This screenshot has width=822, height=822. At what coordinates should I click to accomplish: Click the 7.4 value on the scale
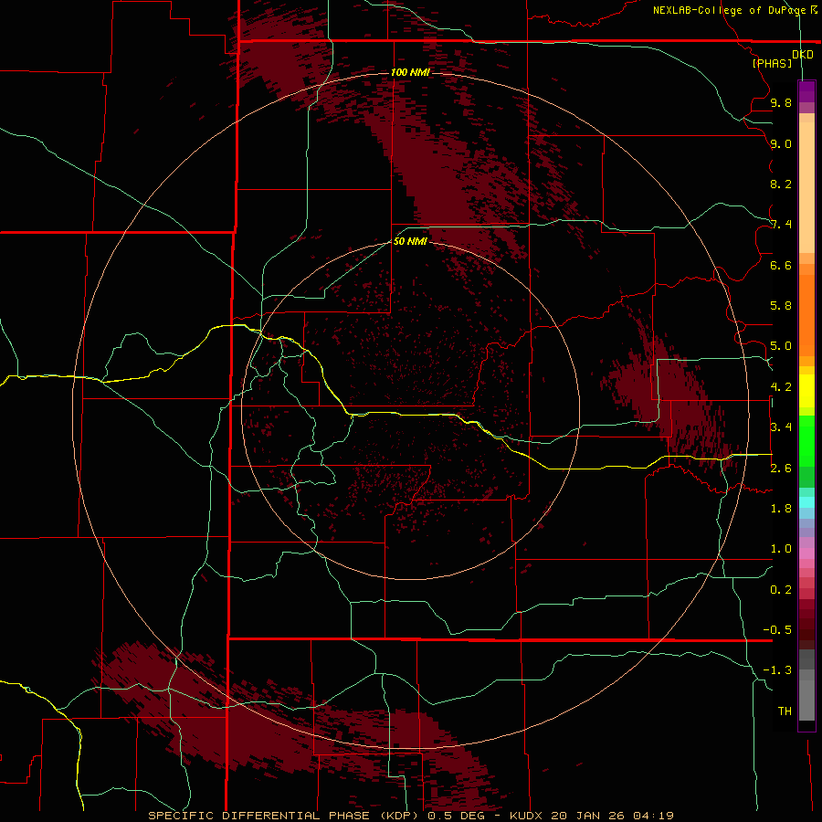tap(781, 225)
